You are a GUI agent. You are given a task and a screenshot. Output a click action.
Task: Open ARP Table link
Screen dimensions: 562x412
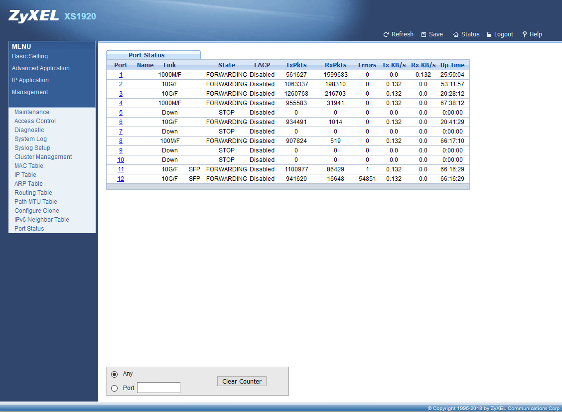tap(29, 184)
